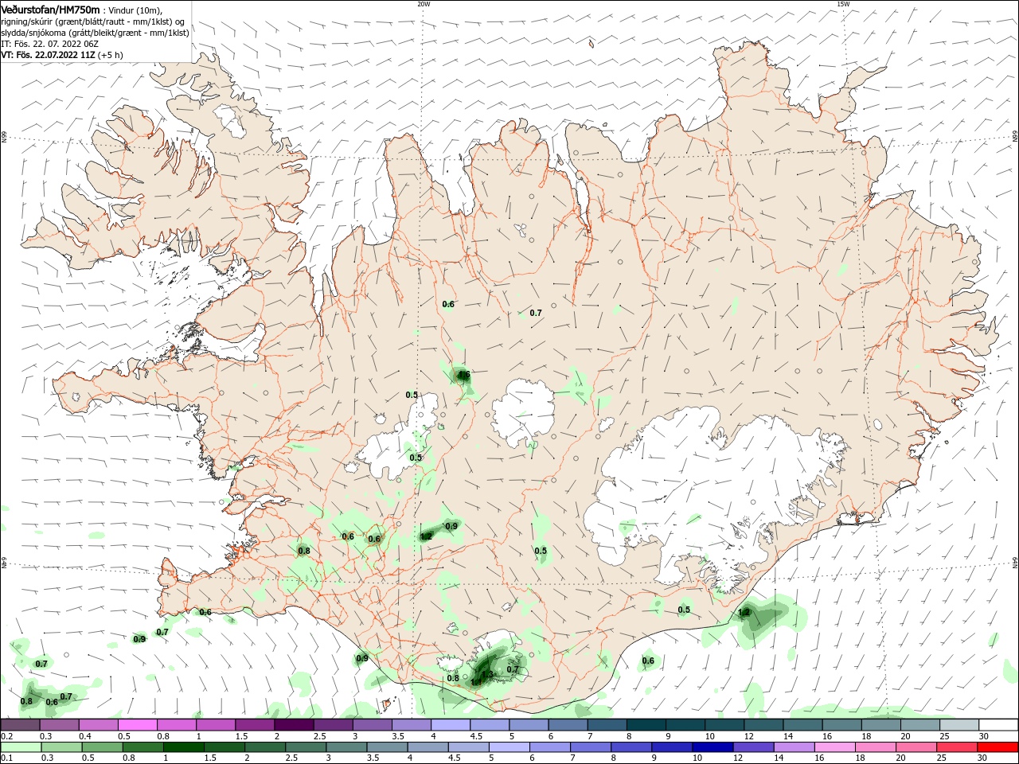Choose the pale green 0.1 swatch on rain scale
This screenshot has width=1019, height=764.
tap(21, 747)
